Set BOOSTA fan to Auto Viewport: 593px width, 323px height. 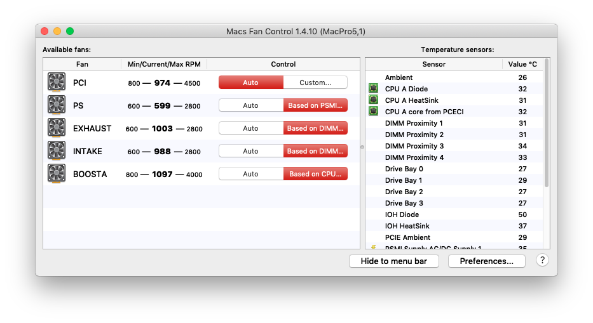point(251,174)
